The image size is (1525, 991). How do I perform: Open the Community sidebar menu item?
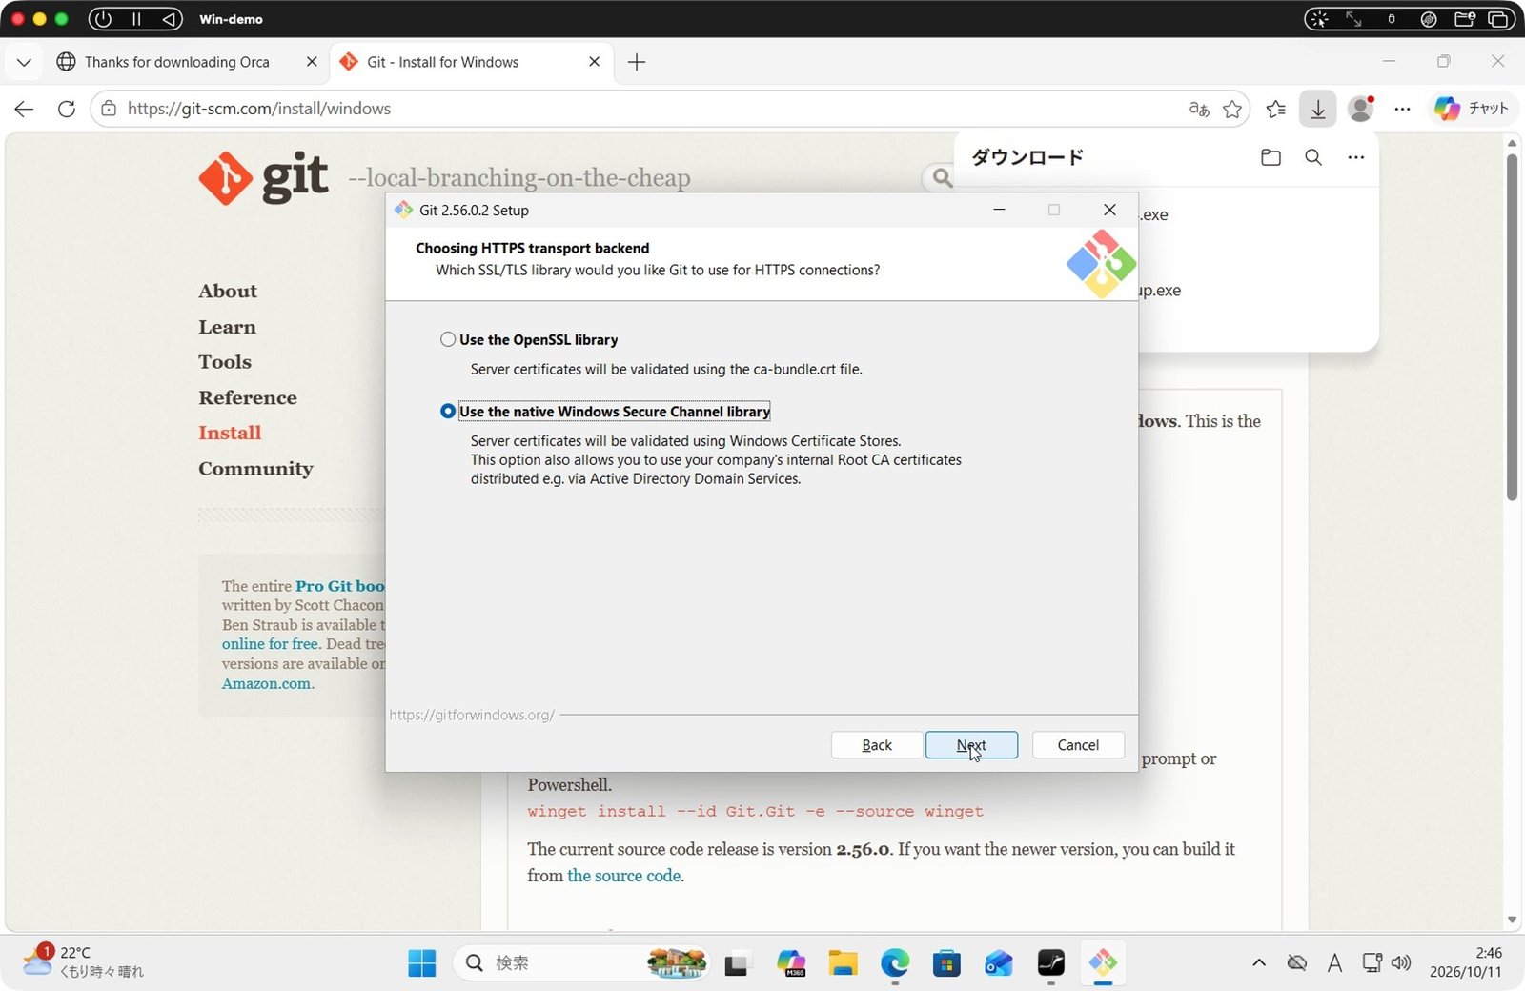click(x=255, y=469)
